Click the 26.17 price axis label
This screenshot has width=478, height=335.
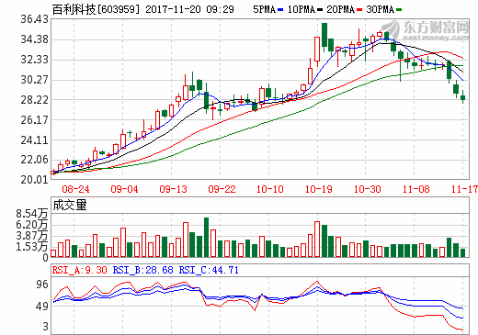pos(35,120)
